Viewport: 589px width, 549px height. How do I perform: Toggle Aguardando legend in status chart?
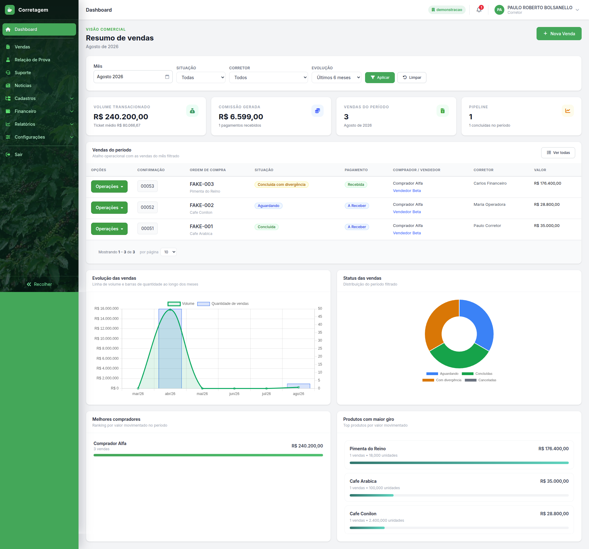click(442, 374)
